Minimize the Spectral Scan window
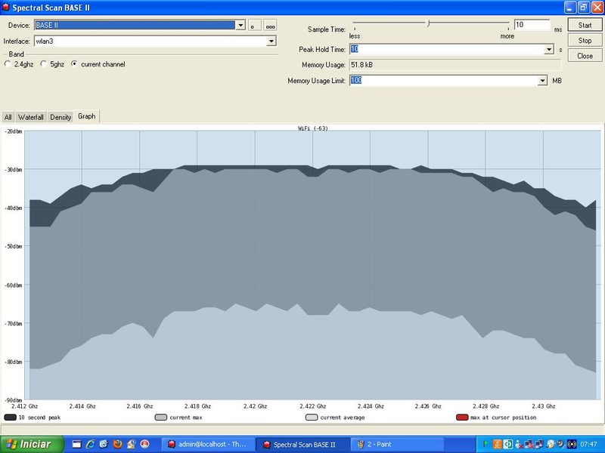Image resolution: width=605 pixels, height=453 pixels. [x=570, y=8]
